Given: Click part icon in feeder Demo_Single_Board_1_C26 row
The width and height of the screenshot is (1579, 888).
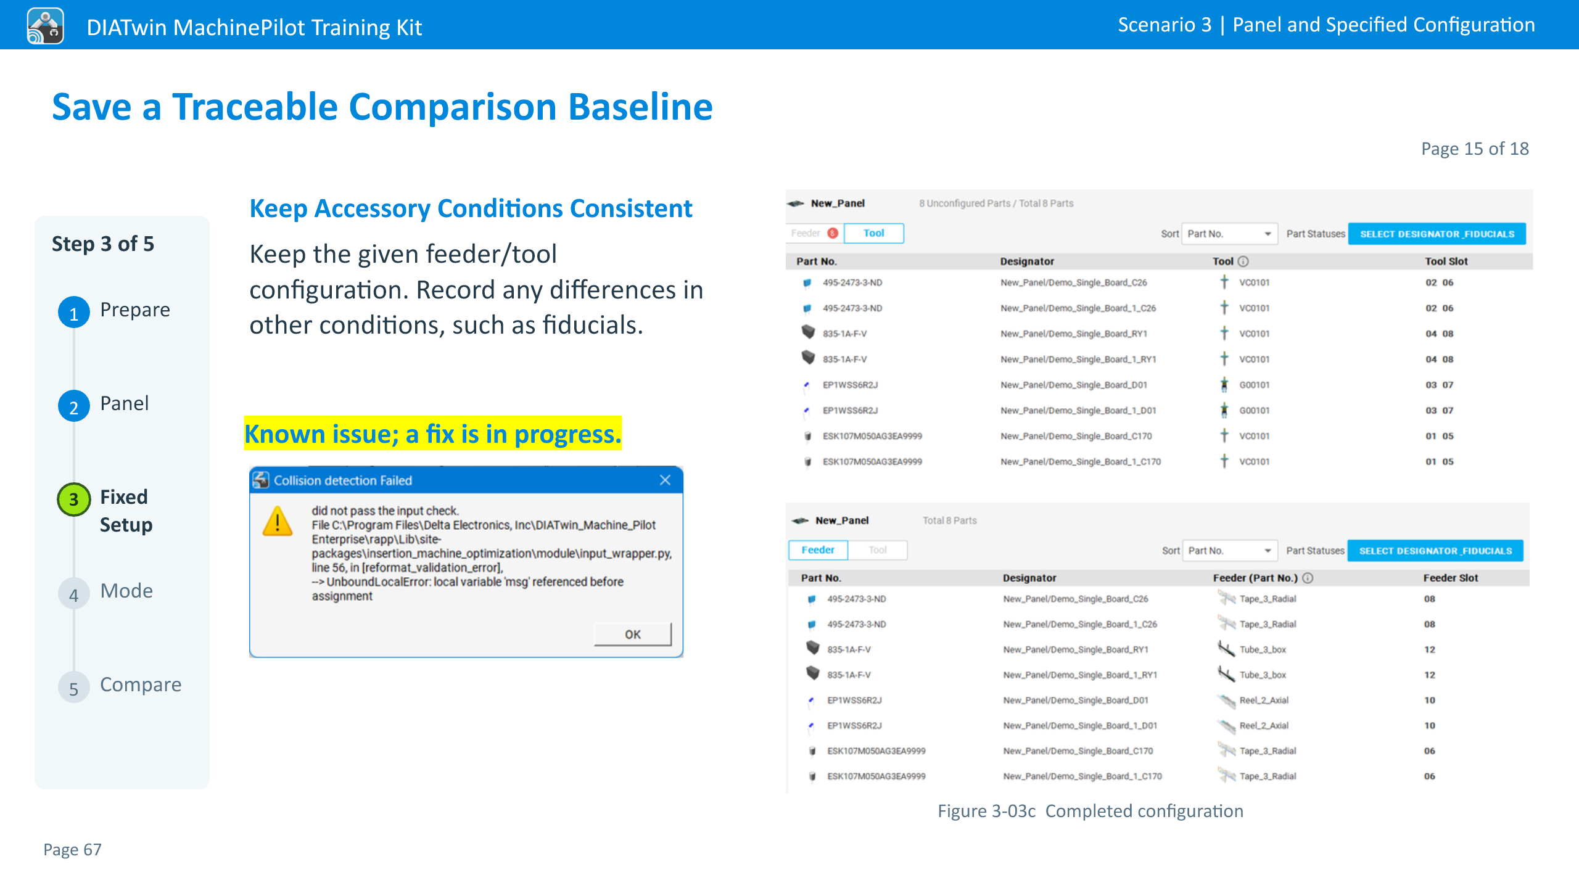Looking at the screenshot, I should (x=812, y=625).
